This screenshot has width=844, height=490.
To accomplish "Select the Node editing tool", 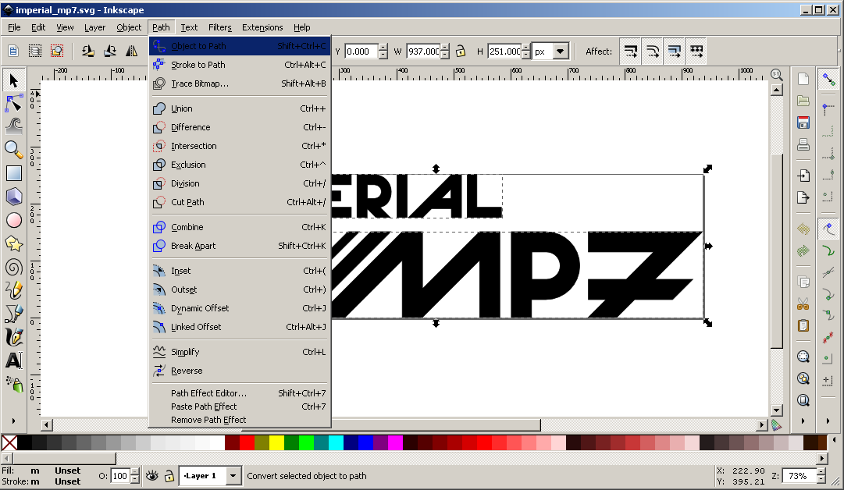I will [x=13, y=102].
